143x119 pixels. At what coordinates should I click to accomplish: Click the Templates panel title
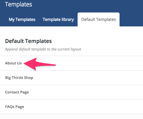pos(19,4)
